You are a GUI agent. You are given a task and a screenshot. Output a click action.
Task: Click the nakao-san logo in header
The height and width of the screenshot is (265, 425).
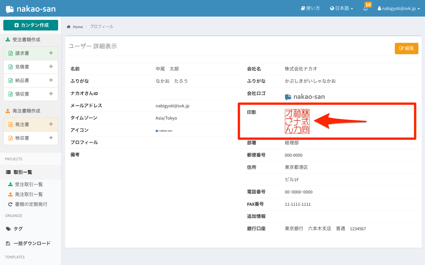coord(31,9)
